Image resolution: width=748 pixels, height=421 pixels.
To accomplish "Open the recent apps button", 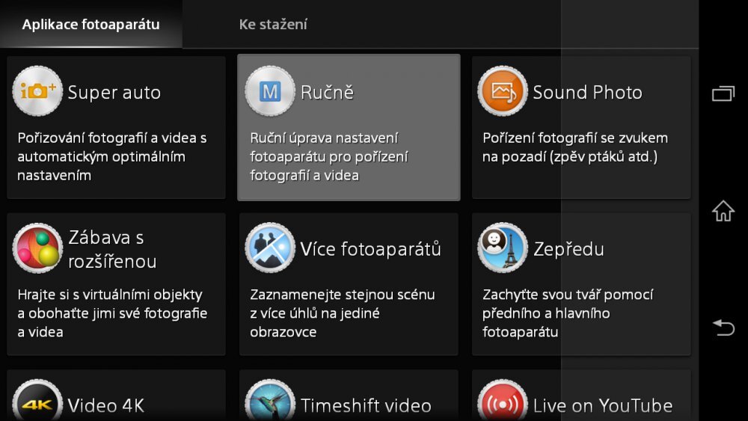I will 723,93.
